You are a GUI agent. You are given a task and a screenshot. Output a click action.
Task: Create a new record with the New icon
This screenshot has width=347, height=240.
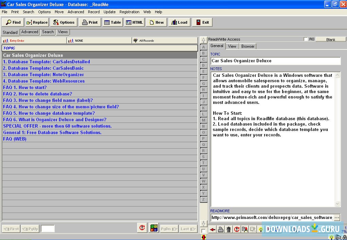point(156,22)
